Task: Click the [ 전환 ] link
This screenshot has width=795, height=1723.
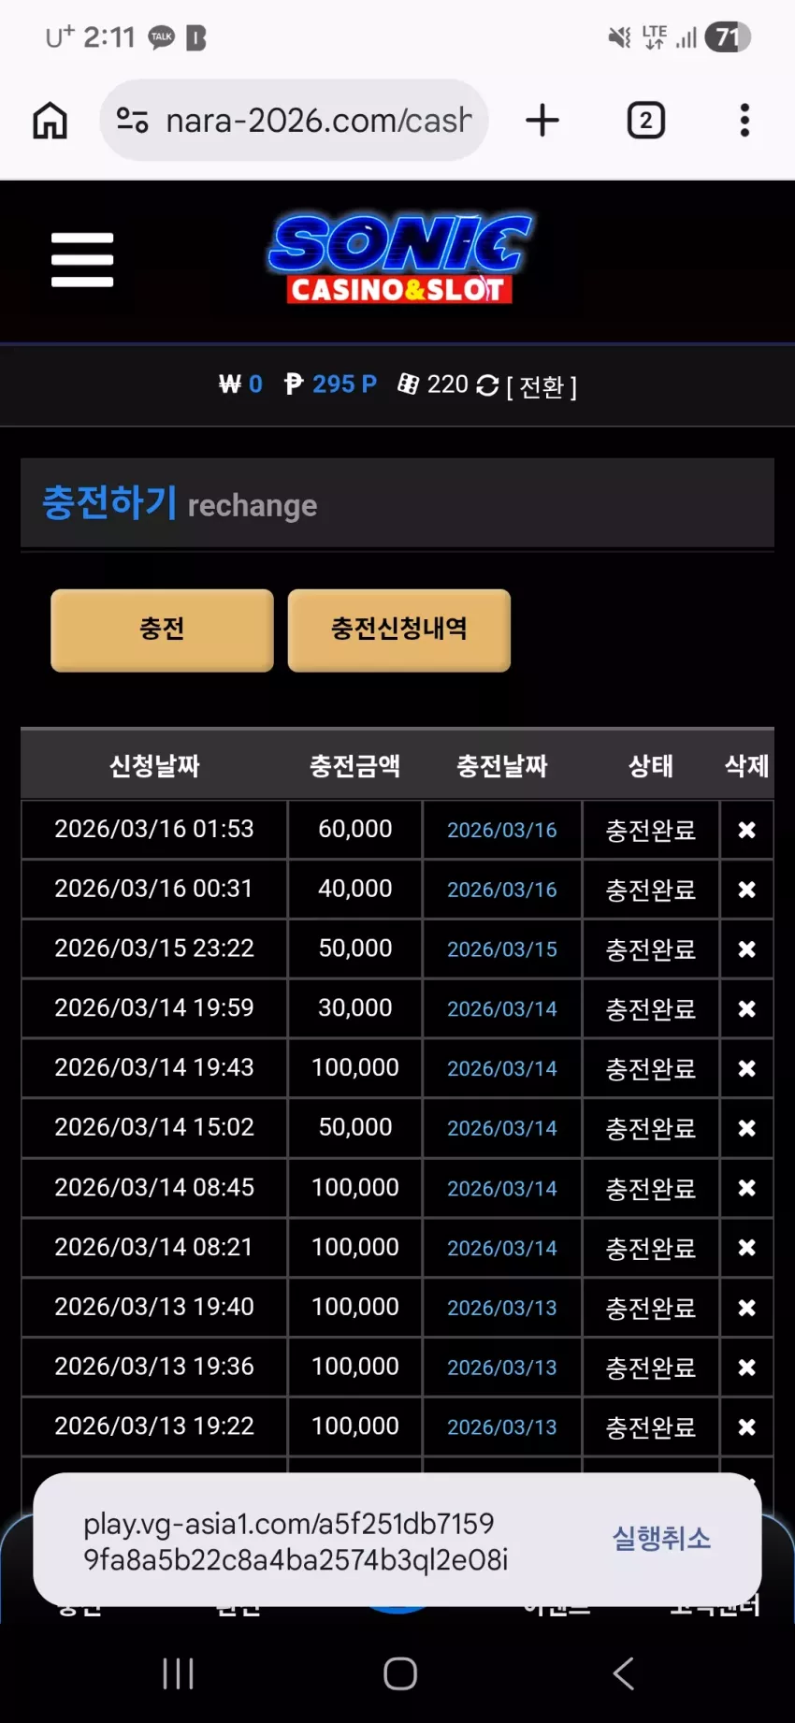Action: tap(542, 386)
